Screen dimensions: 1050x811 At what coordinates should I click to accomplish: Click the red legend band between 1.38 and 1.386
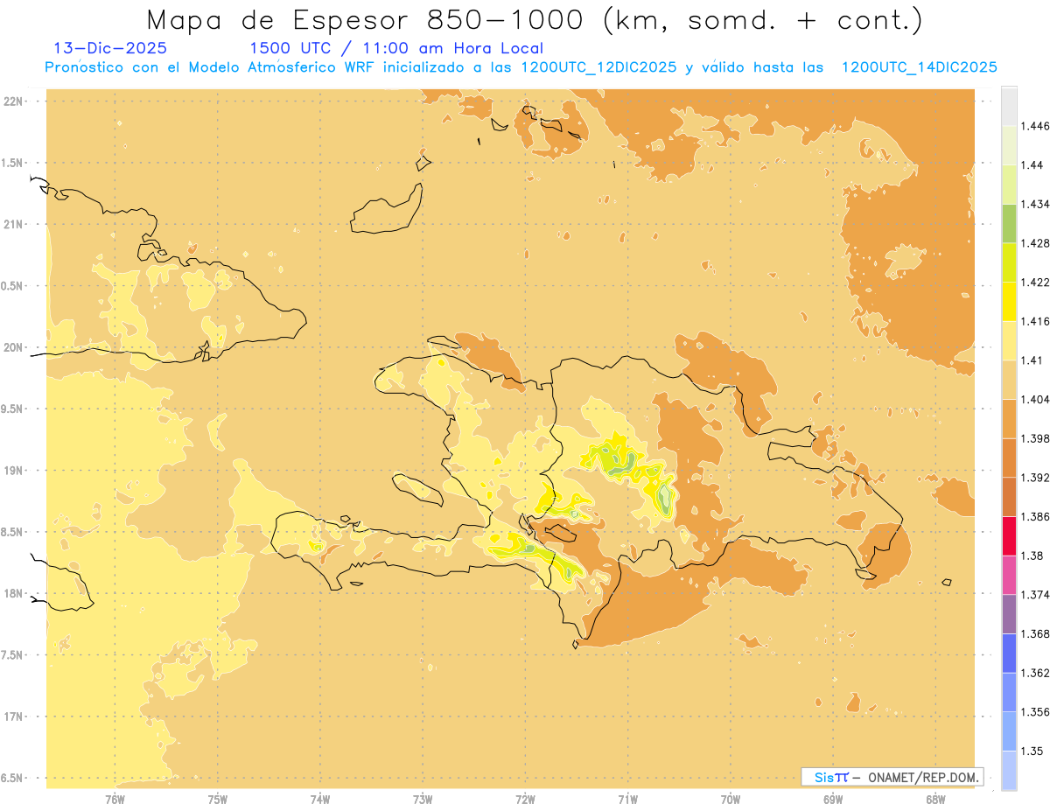pos(1009,535)
